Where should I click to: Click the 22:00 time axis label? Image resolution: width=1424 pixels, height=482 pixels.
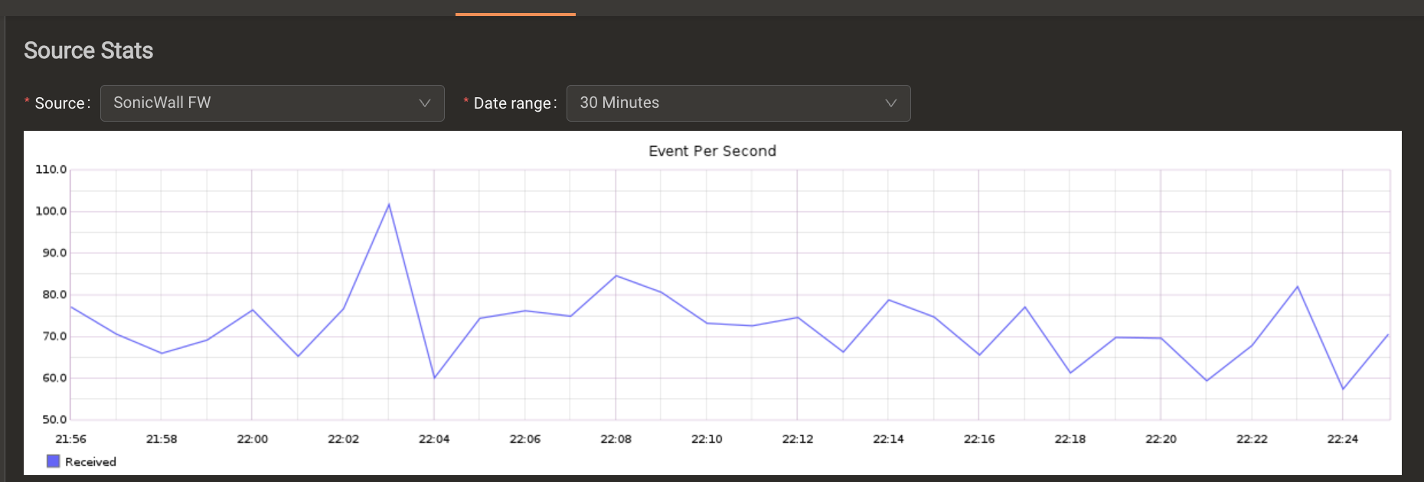point(253,439)
